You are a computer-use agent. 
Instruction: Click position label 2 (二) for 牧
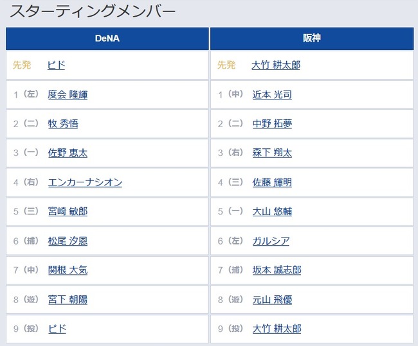[26, 123]
